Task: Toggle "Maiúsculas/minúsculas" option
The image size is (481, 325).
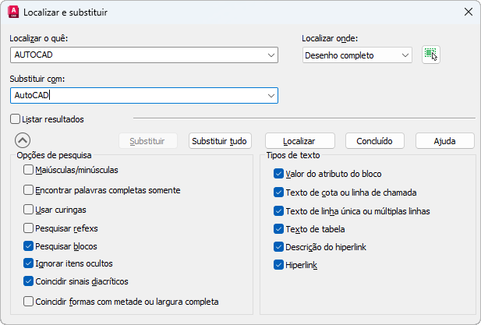Action: click(x=29, y=169)
